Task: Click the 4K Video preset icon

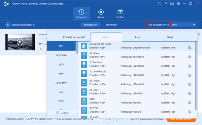Action: tap(84, 55)
